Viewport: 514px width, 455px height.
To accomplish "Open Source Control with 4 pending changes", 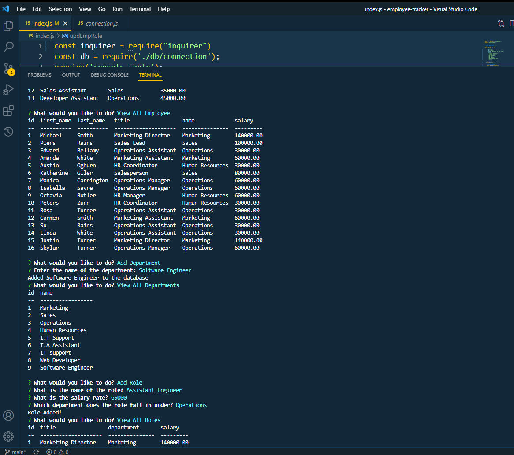I will point(8,69).
